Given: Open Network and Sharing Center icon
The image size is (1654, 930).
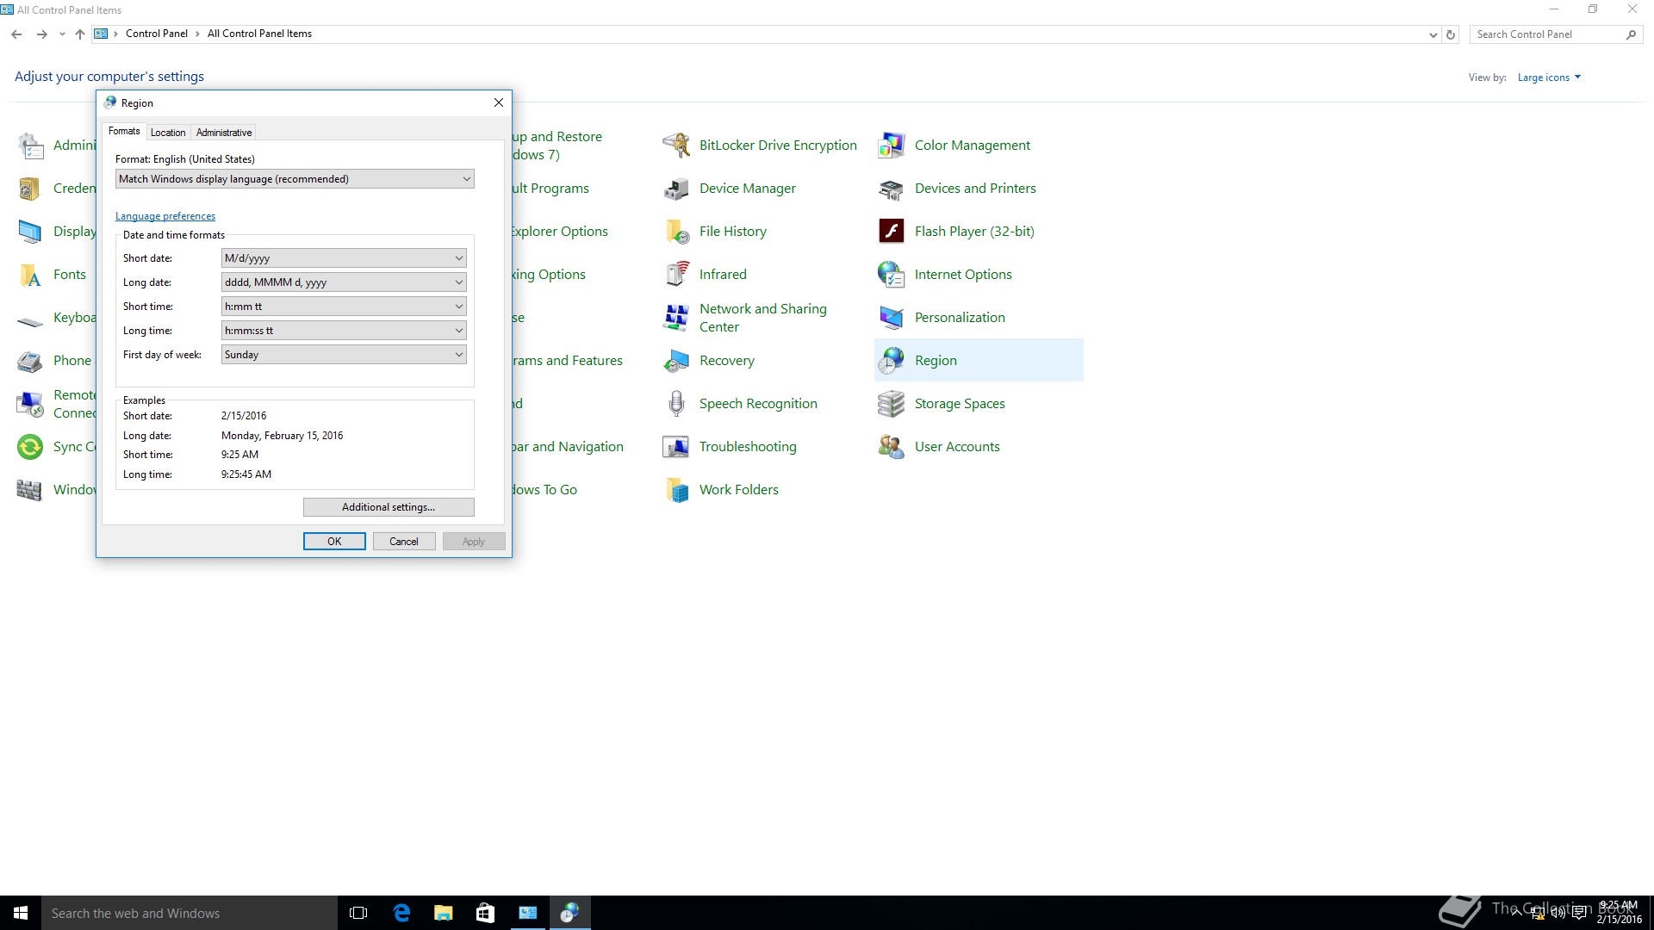Looking at the screenshot, I should [x=676, y=318].
